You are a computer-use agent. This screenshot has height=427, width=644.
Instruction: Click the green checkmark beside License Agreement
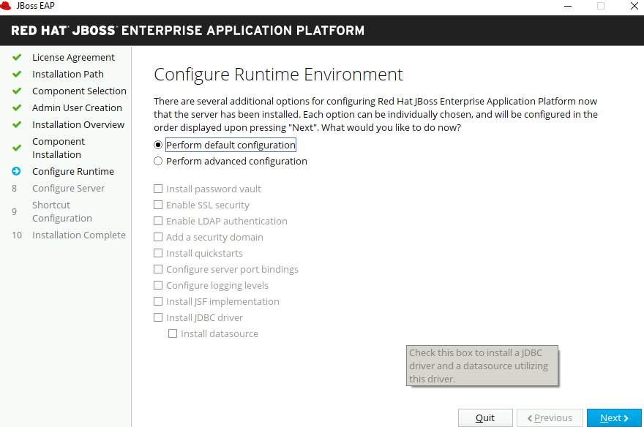point(17,58)
